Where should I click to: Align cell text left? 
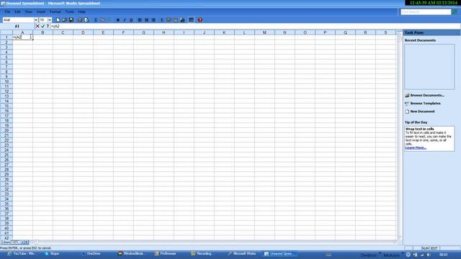(140, 20)
